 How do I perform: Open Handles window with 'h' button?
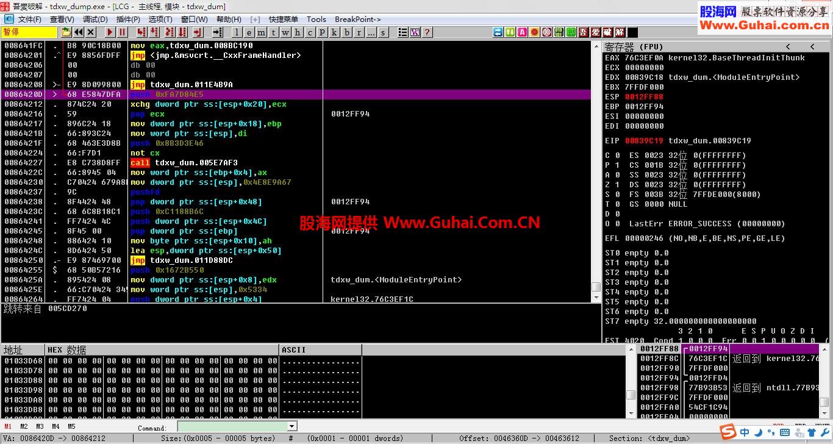[298, 32]
